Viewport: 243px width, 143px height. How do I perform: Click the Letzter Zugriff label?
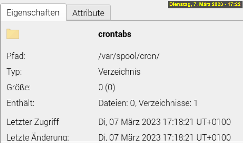33,122
